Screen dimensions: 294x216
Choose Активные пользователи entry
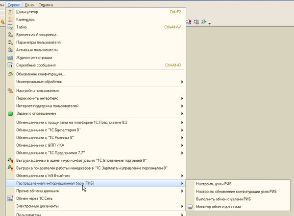click(96, 50)
